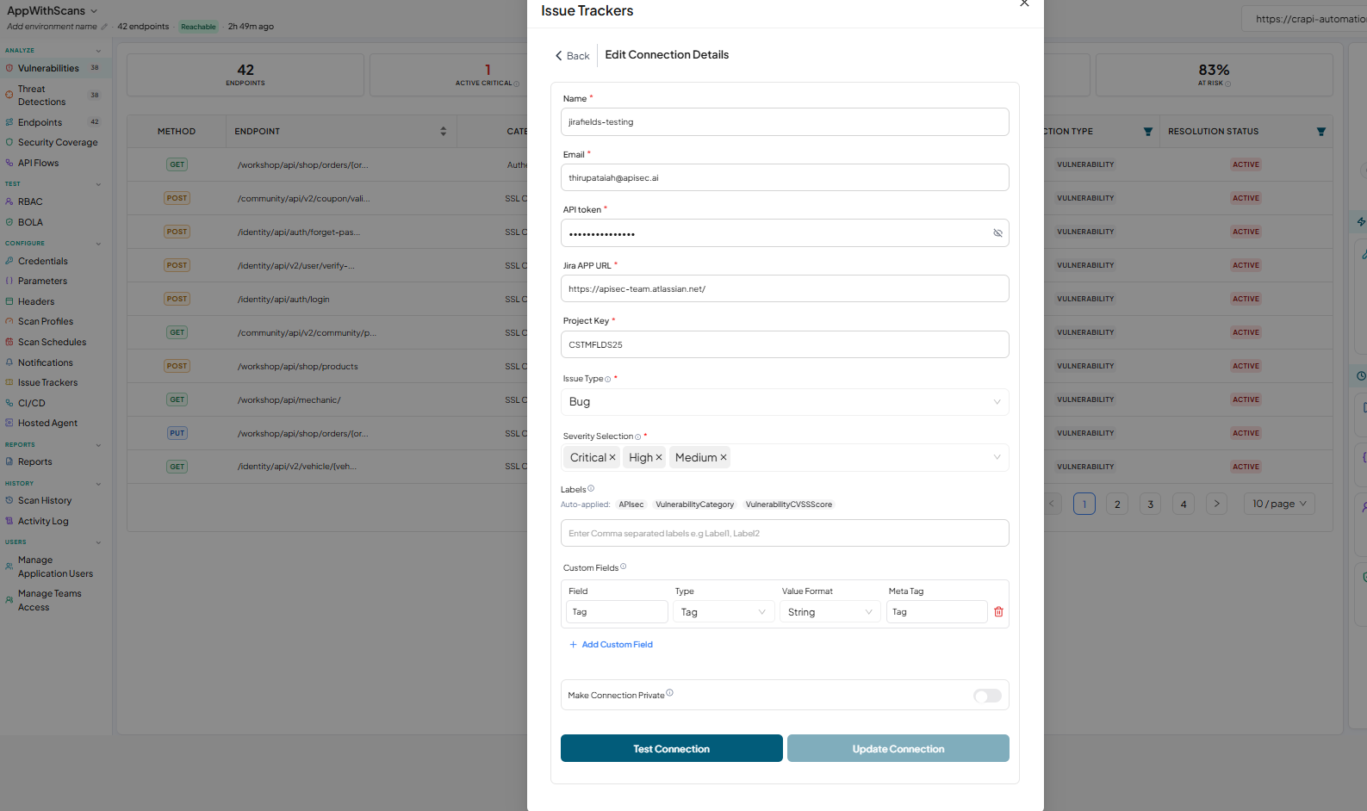
Task: Edit the Meta Tag input
Action: click(x=937, y=612)
